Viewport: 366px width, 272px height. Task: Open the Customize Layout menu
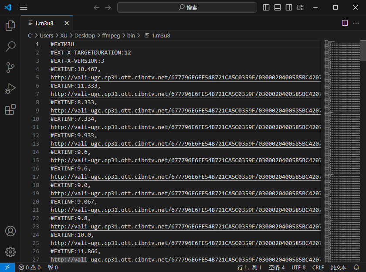(x=300, y=7)
